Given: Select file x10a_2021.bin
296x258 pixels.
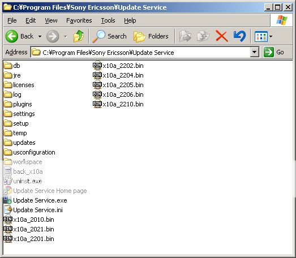Looking at the screenshot, I should 29,229.
